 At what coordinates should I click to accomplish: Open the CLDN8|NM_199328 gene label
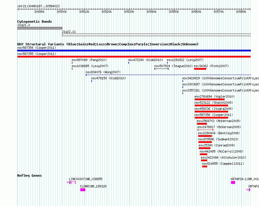click(93, 186)
